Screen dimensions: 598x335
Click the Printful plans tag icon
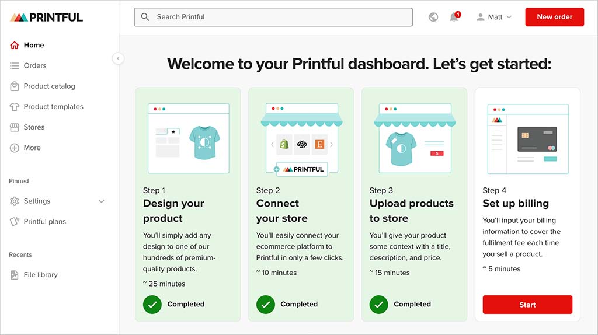[x=15, y=221]
